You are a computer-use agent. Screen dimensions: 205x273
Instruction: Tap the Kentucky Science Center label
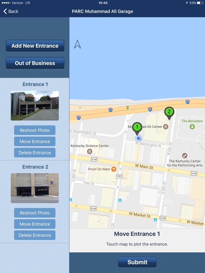point(90,146)
